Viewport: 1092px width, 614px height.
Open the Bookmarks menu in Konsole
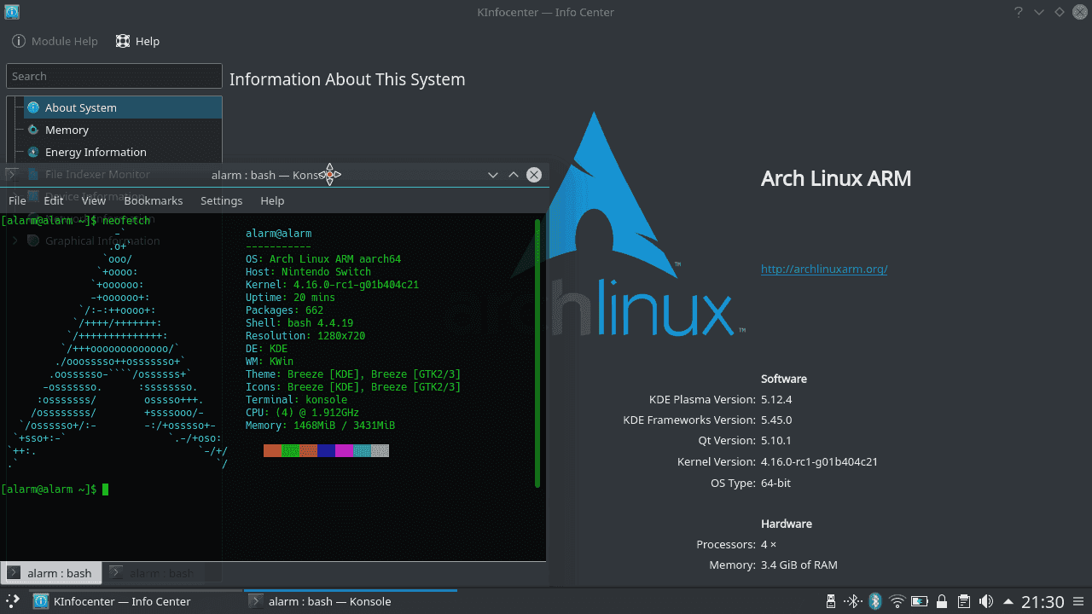(x=154, y=200)
